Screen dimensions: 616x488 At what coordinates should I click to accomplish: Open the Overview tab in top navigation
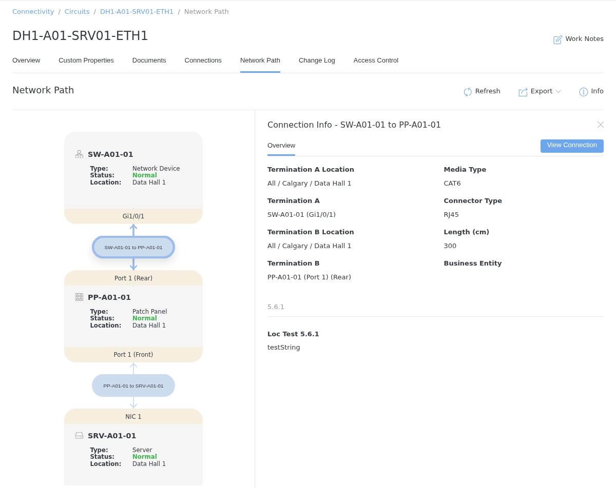pyautogui.click(x=26, y=60)
